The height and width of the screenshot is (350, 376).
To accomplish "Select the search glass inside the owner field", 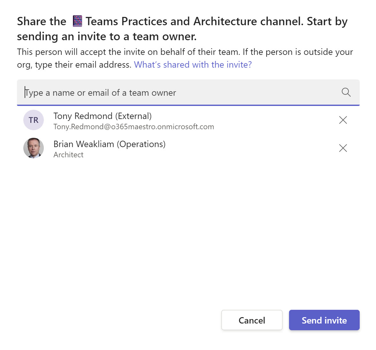I will 346,93.
